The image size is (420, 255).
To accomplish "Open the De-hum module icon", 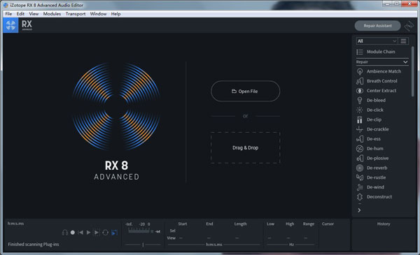I will click(360, 148).
